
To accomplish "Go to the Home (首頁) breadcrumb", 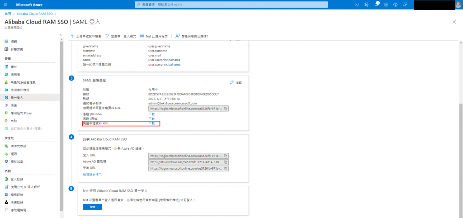I will point(8,14).
